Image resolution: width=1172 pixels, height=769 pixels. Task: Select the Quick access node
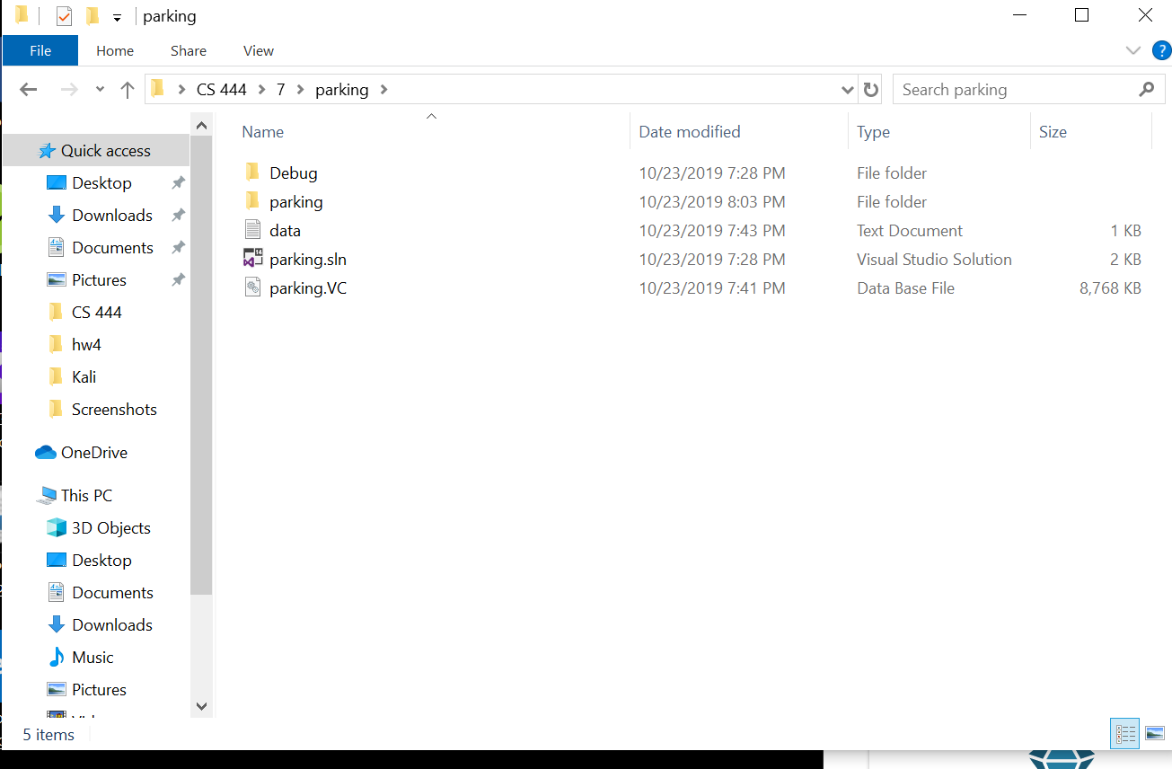point(96,151)
